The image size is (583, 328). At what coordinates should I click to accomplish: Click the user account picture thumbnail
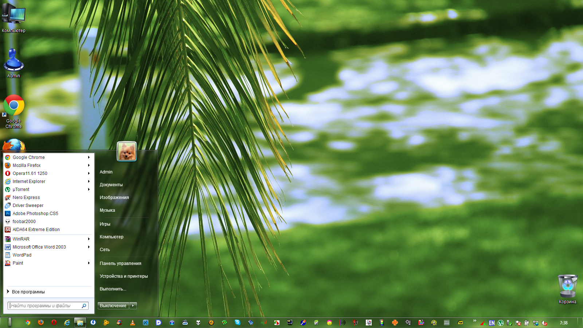coord(126,151)
